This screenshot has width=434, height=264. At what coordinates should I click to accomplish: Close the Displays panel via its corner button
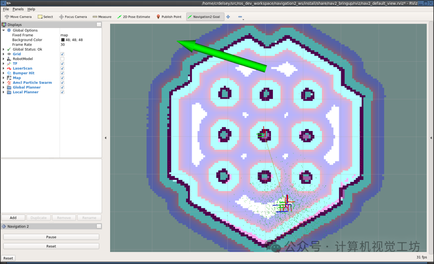tap(99, 24)
